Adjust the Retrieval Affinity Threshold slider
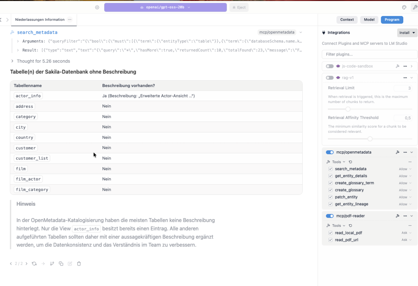The width and height of the screenshot is (418, 286). point(370,139)
